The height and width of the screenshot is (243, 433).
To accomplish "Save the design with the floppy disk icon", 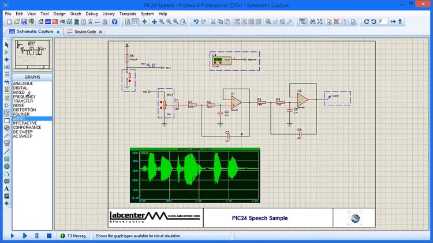I will coord(24,22).
